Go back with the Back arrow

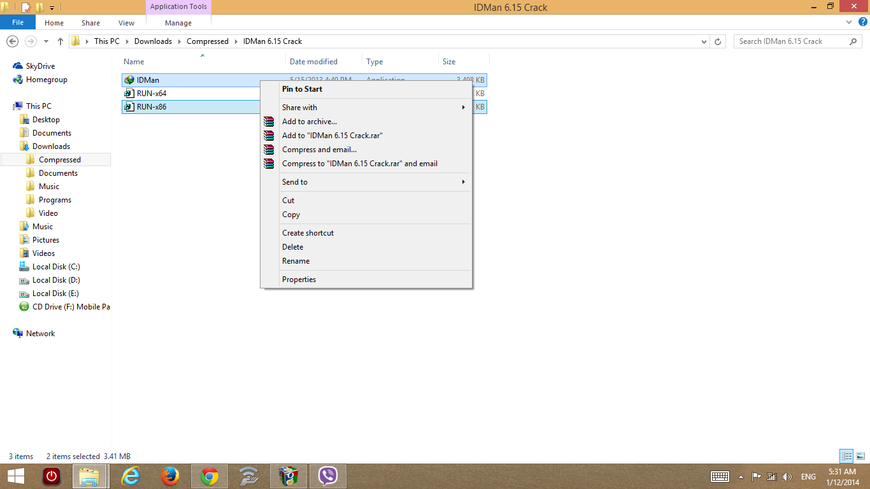pos(12,41)
